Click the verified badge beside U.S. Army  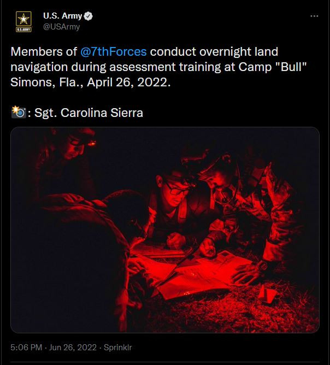click(87, 16)
